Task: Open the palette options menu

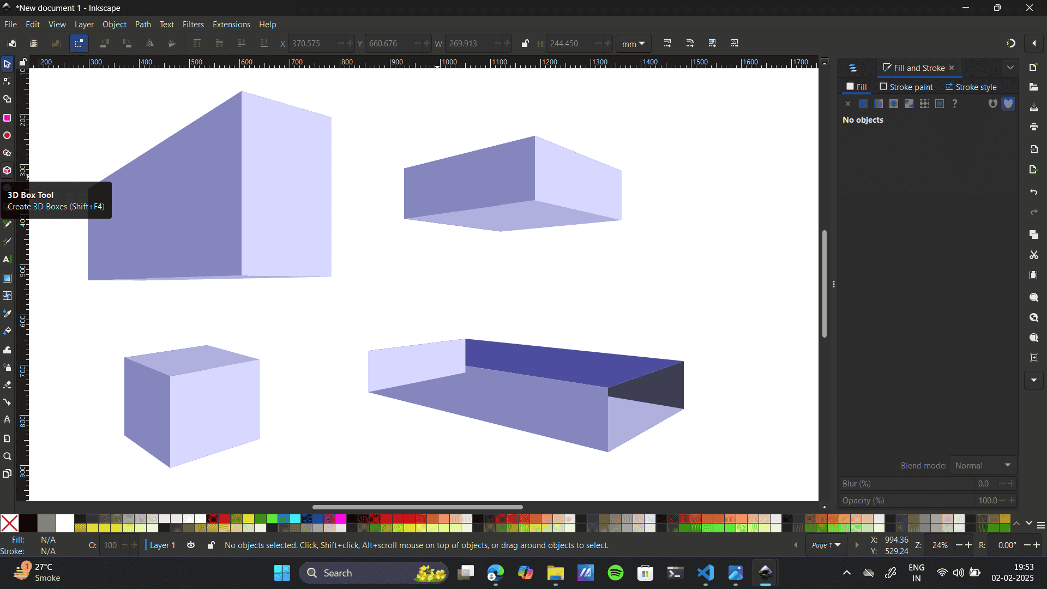Action: (1040, 525)
